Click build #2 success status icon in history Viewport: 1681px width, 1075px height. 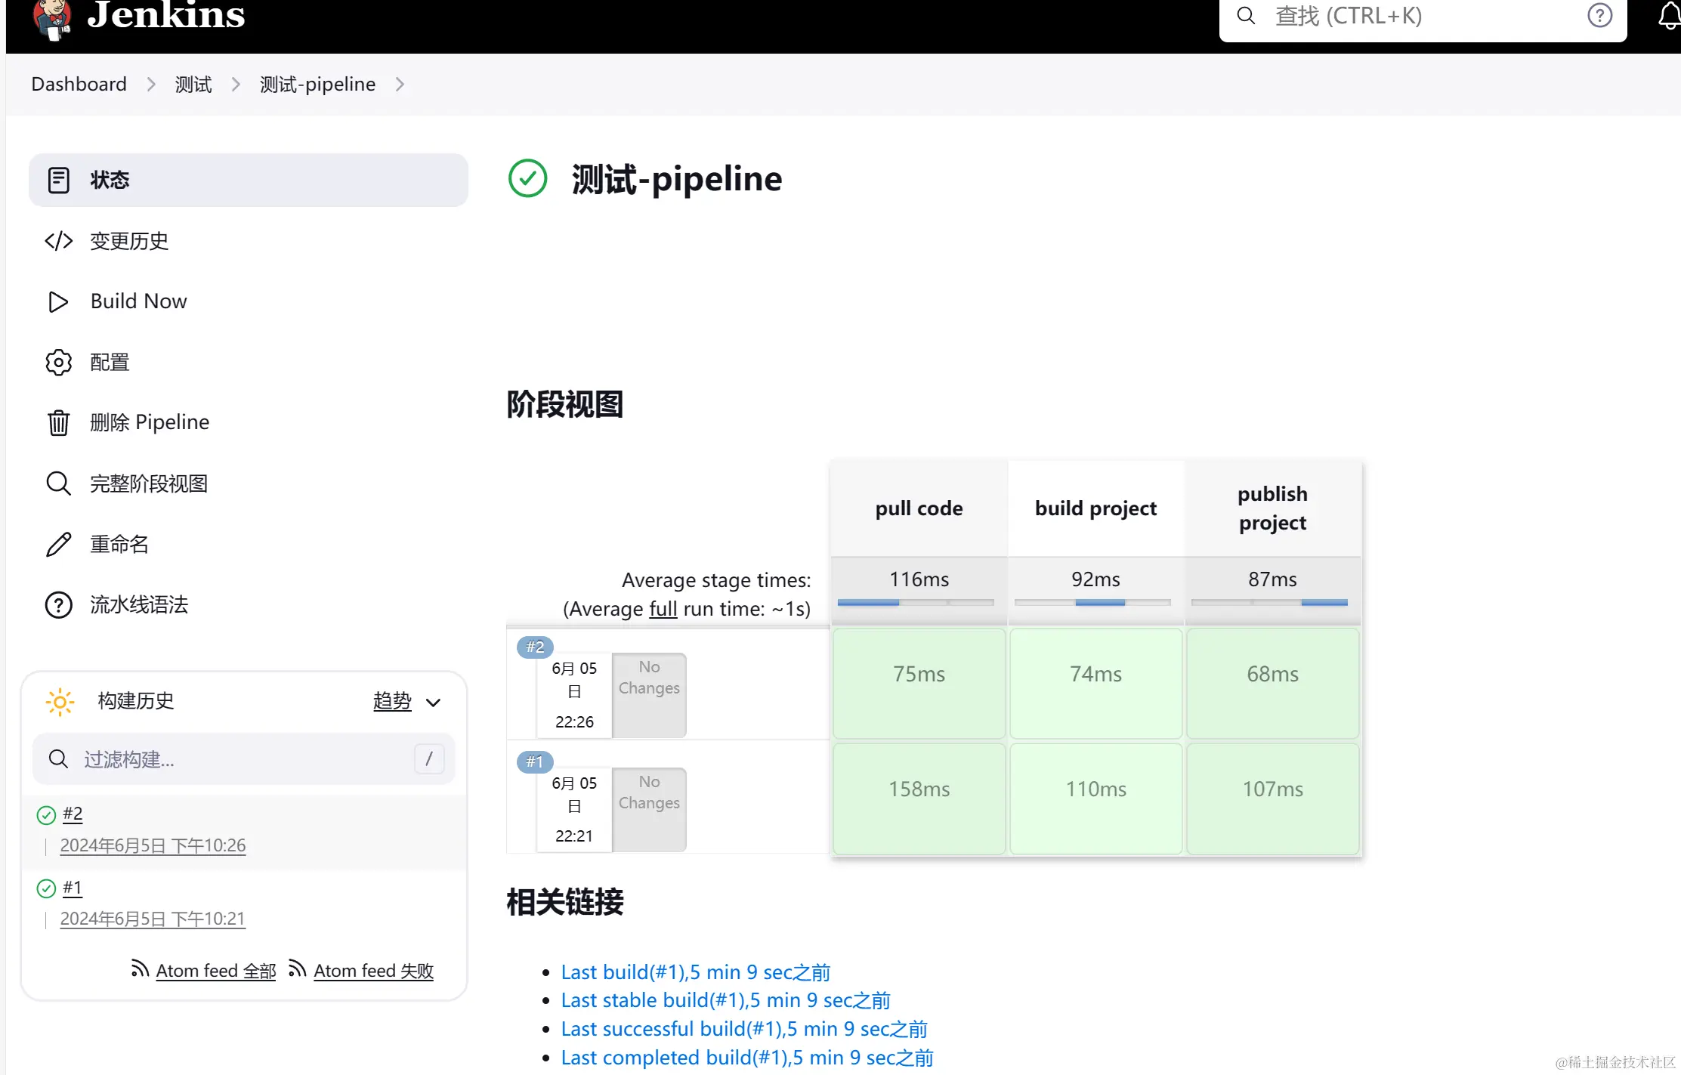[x=46, y=814]
